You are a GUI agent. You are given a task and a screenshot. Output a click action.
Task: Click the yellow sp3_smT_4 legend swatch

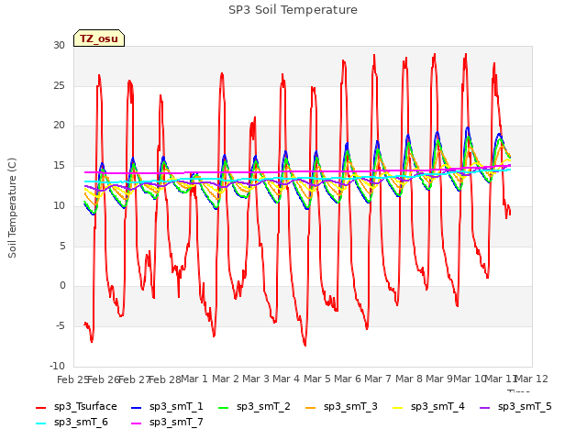click(x=397, y=407)
